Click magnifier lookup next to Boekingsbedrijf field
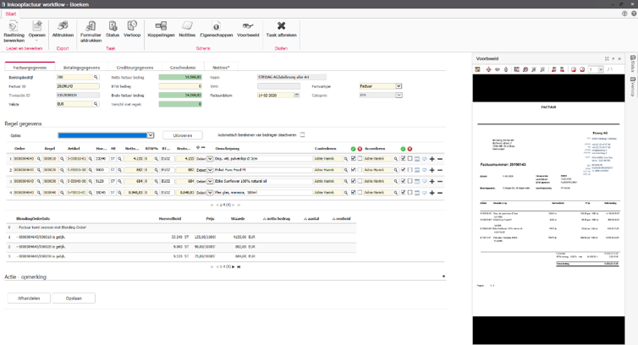The height and width of the screenshot is (345, 638). (96, 77)
